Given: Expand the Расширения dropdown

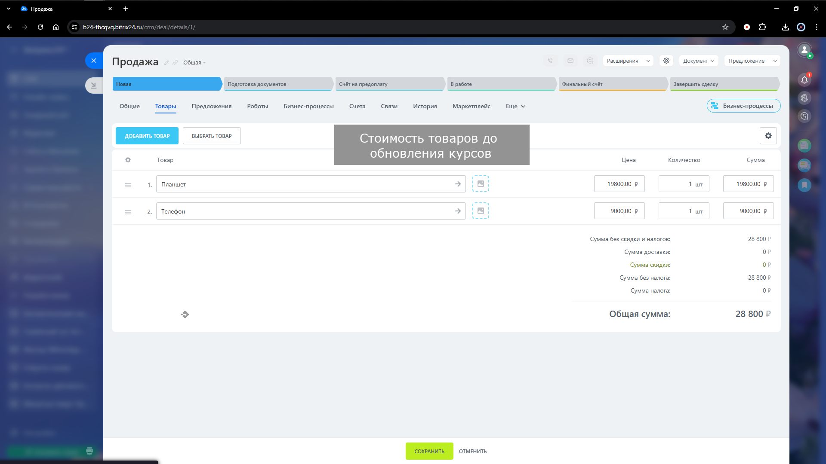Looking at the screenshot, I should pos(648,61).
